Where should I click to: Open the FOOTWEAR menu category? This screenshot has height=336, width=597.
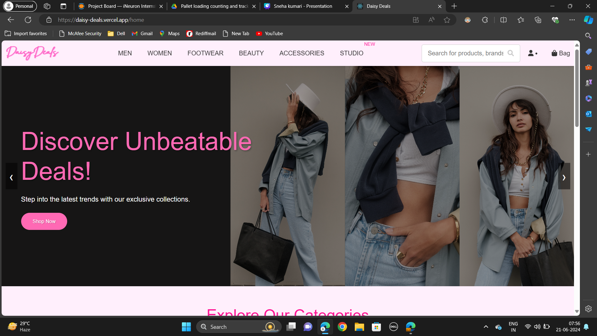[x=205, y=53]
